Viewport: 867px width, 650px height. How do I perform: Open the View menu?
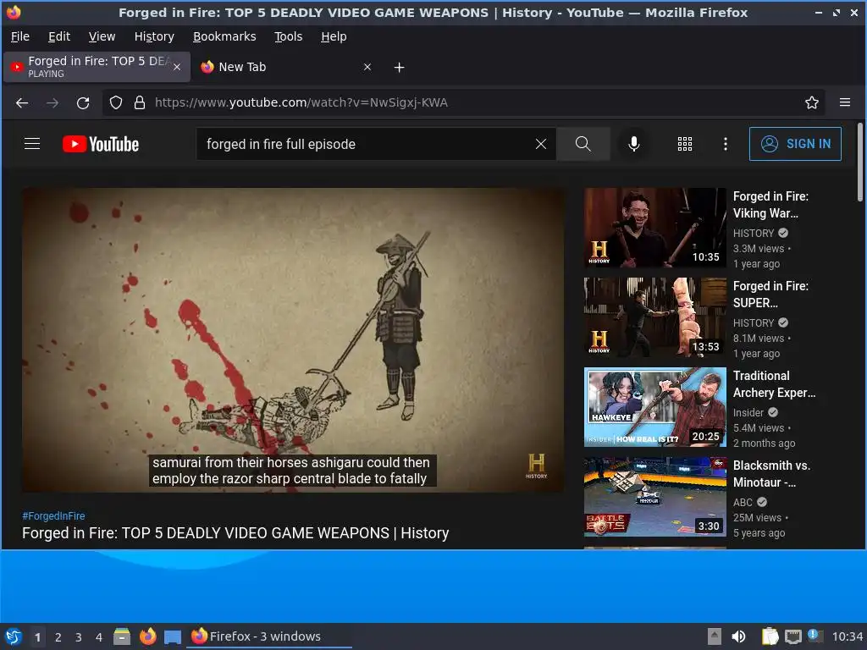[102, 36]
